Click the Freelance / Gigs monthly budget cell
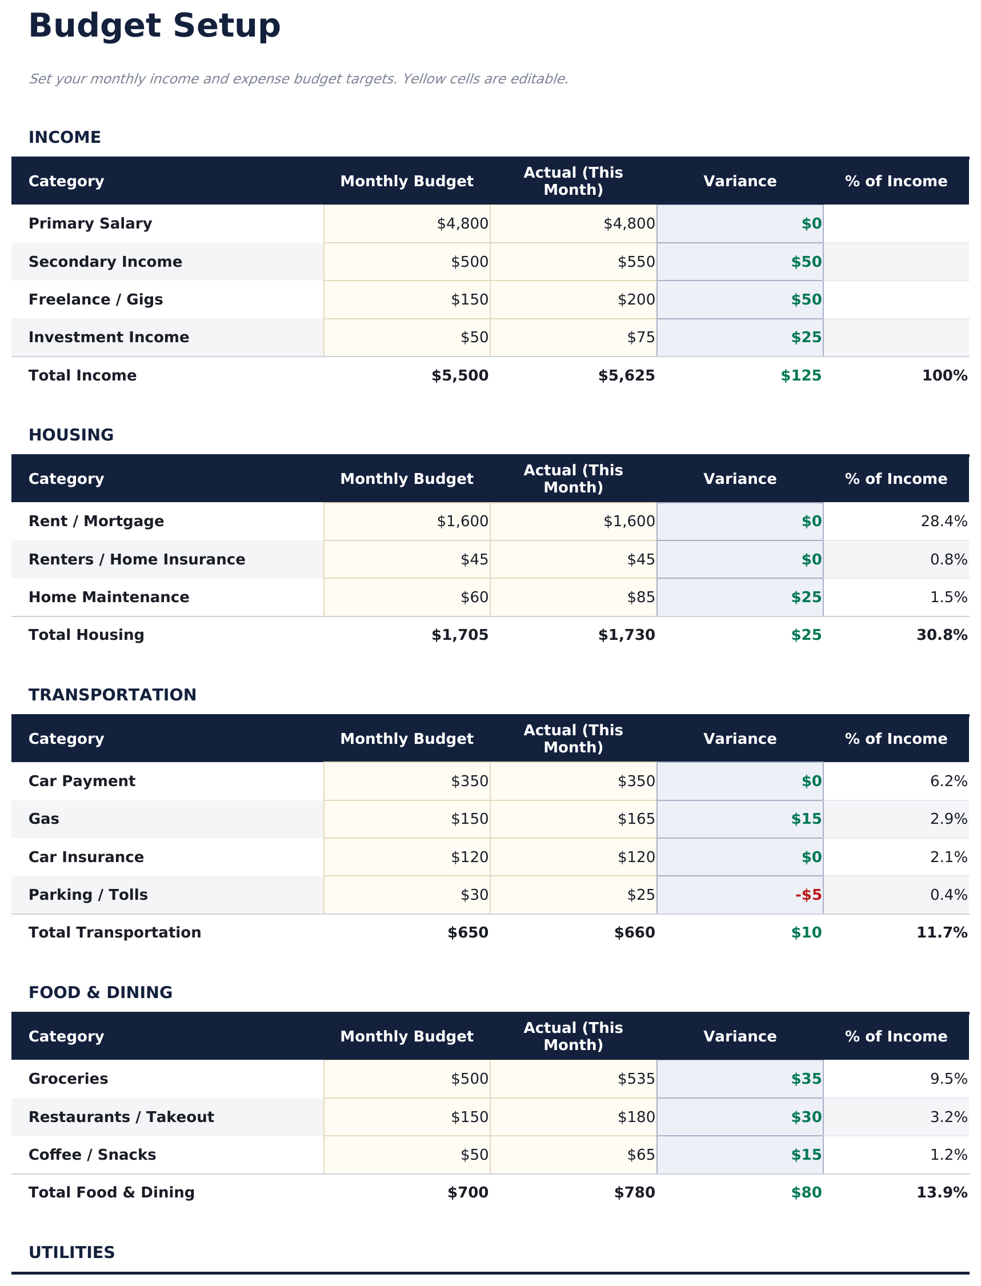The image size is (981, 1286). click(x=406, y=299)
